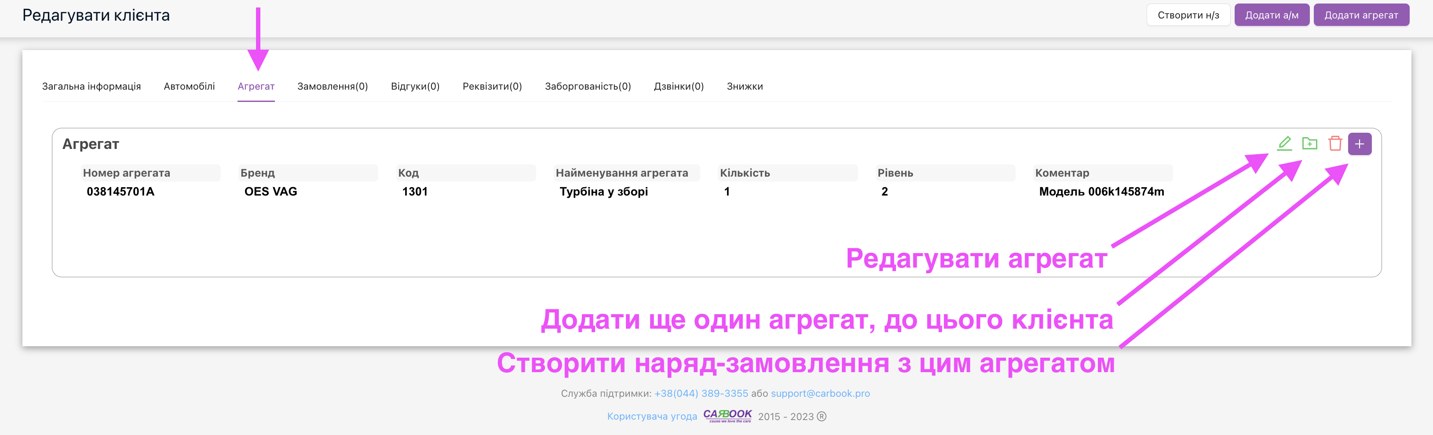
Task: Click the red trash delete aggregate icon
Action: point(1334,143)
